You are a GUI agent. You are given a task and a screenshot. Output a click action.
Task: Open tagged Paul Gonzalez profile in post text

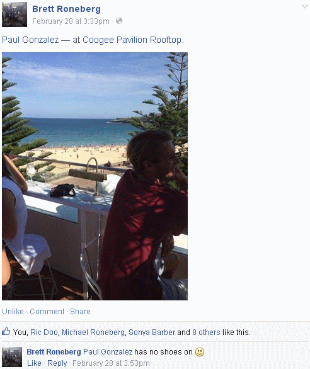click(x=30, y=40)
